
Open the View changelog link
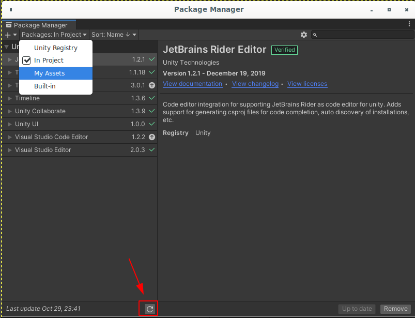pyautogui.click(x=255, y=84)
